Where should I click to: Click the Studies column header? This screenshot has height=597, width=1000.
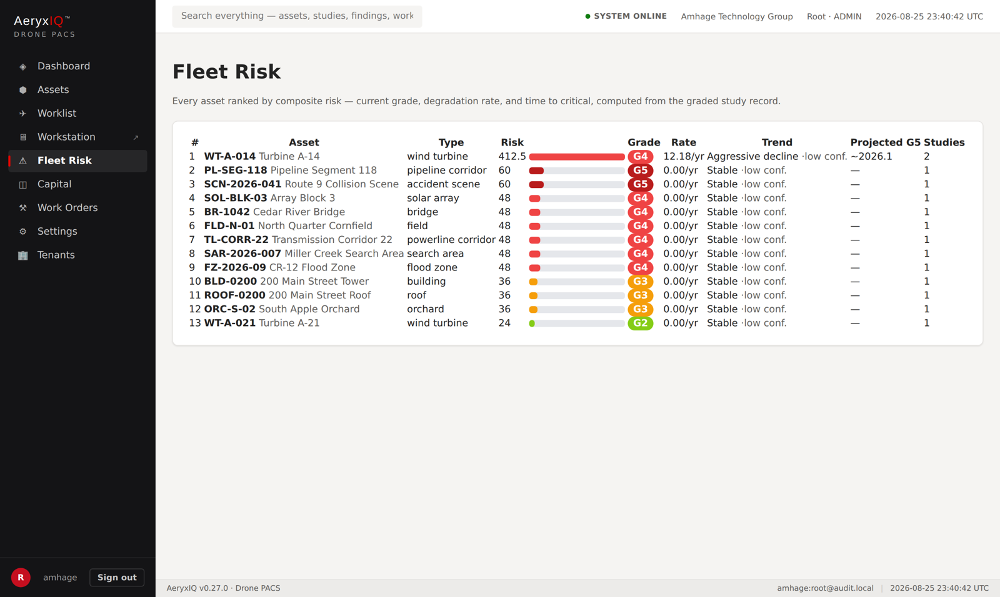944,142
